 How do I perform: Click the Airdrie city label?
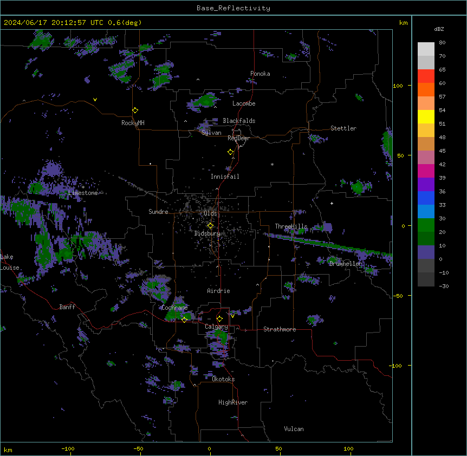218,291
